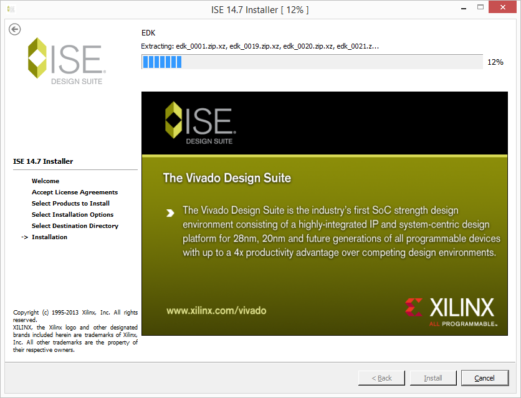Viewport: 521px width, 398px height.
Task: Click the disabled Install button
Action: [x=433, y=378]
